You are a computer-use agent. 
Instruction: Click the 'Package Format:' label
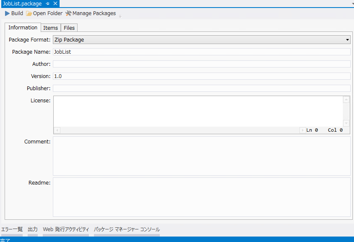(x=30, y=40)
